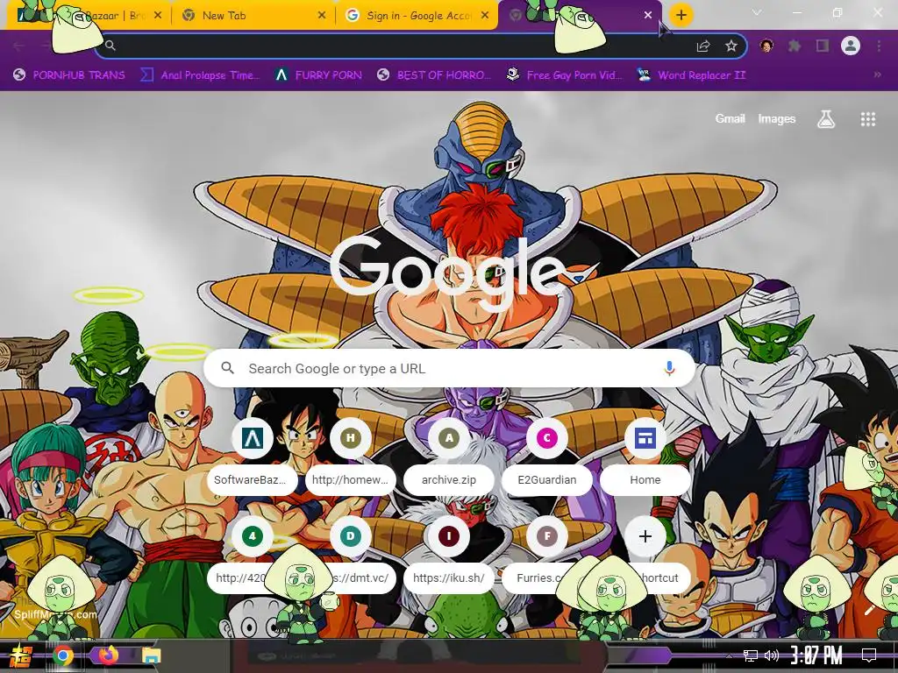Bookmark this tab with the star icon
The width and height of the screenshot is (898, 673).
click(731, 46)
